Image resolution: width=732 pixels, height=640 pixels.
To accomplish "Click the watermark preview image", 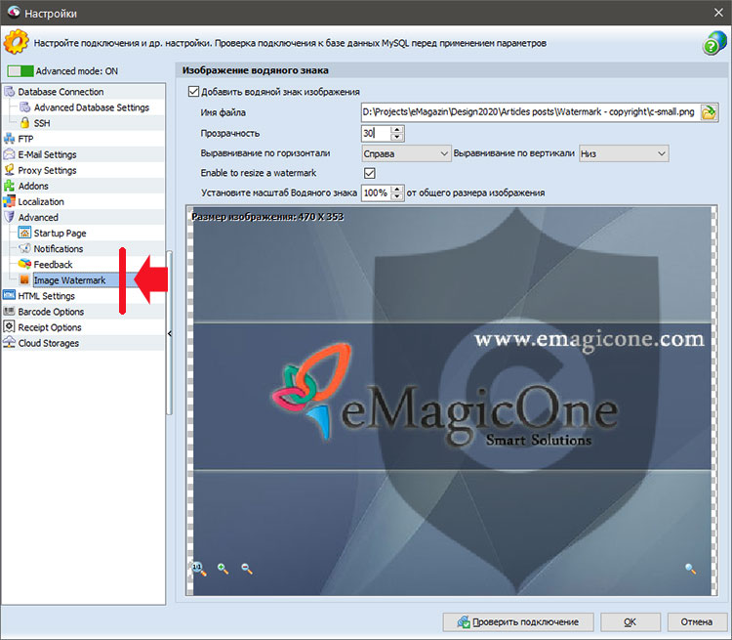I will coord(452,401).
